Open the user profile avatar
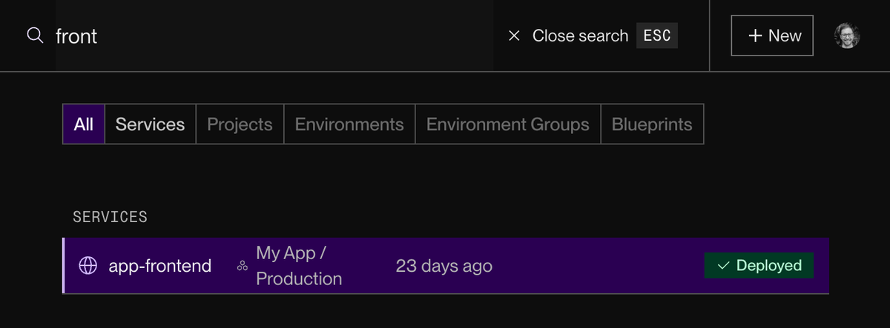890x328 pixels. point(847,36)
